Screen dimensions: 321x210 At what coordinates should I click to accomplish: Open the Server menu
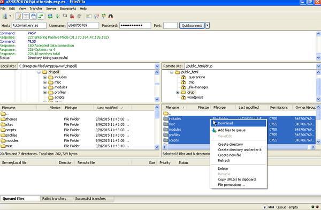51,9
